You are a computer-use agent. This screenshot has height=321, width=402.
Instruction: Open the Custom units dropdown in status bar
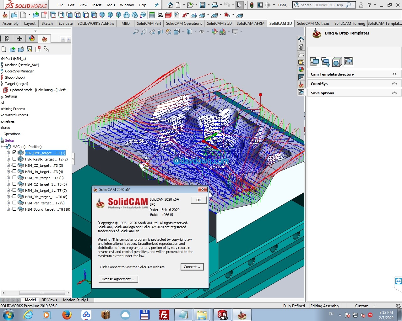374,306
